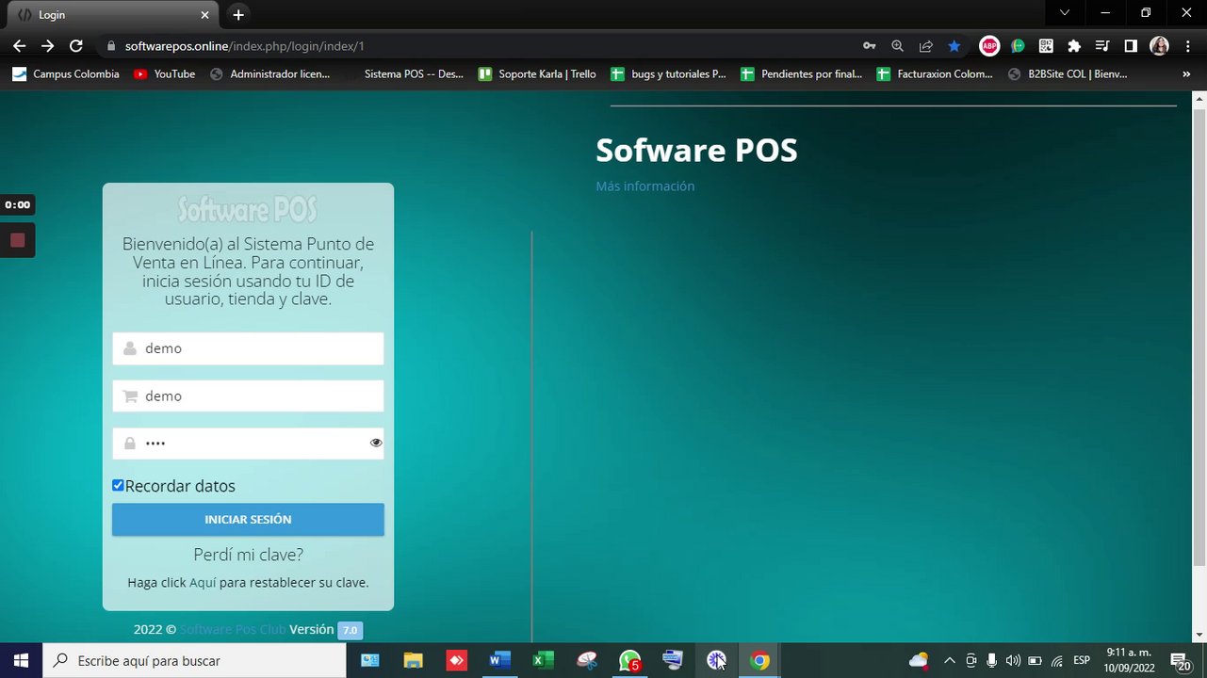
Task: Open the Extensions puzzle menu
Action: tap(1074, 45)
